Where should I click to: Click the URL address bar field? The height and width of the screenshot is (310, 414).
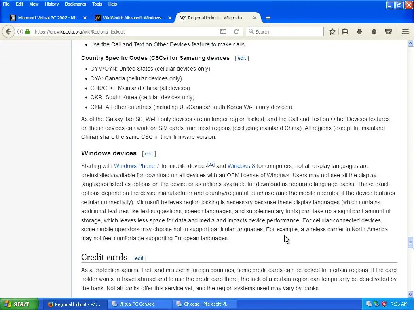click(124, 31)
